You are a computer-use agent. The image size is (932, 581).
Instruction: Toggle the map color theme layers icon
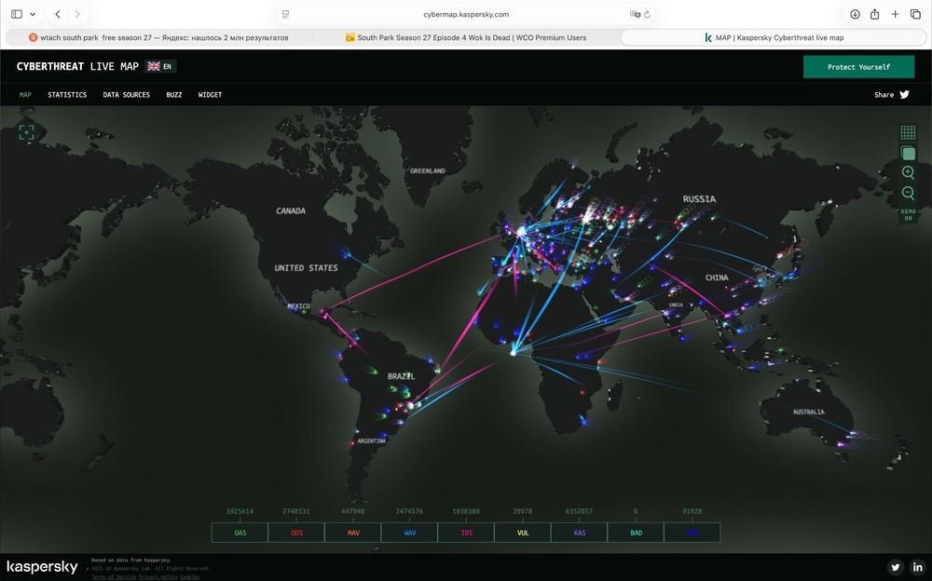coord(908,153)
